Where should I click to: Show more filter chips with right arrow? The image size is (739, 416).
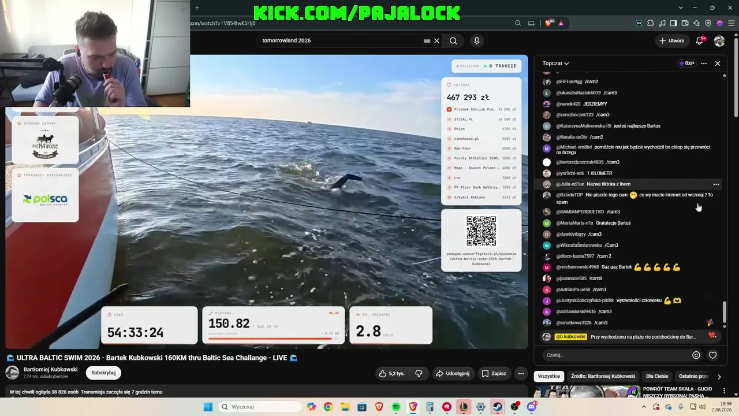click(719, 376)
